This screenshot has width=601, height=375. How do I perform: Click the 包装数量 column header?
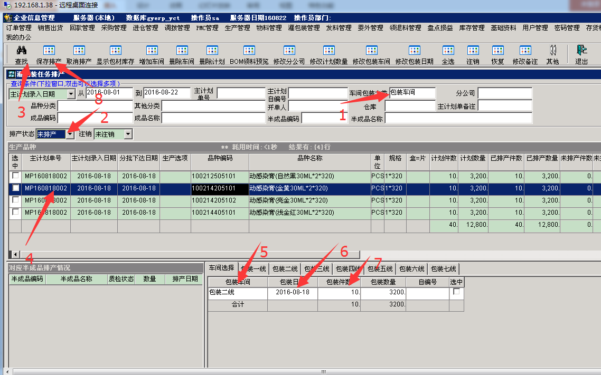click(x=383, y=282)
